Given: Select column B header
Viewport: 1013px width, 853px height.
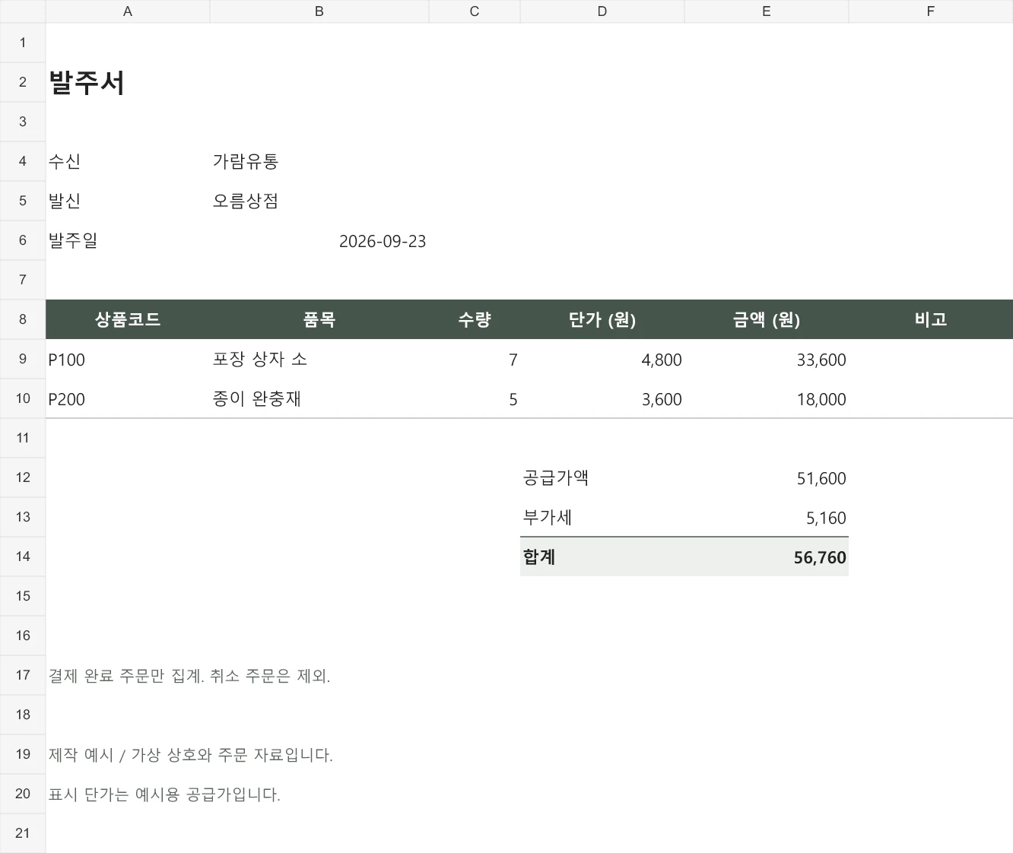Looking at the screenshot, I should (x=319, y=11).
